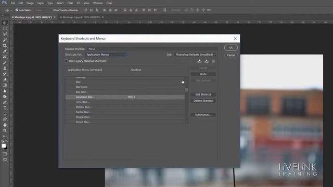Click Cancel in the shortcuts dialog

click(231, 56)
